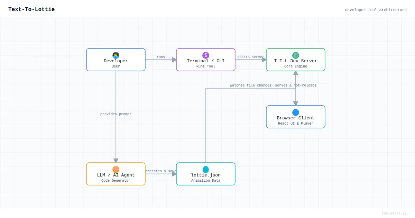
Task: Click the LLM / AI Agent brain icon
Action: pos(116,169)
